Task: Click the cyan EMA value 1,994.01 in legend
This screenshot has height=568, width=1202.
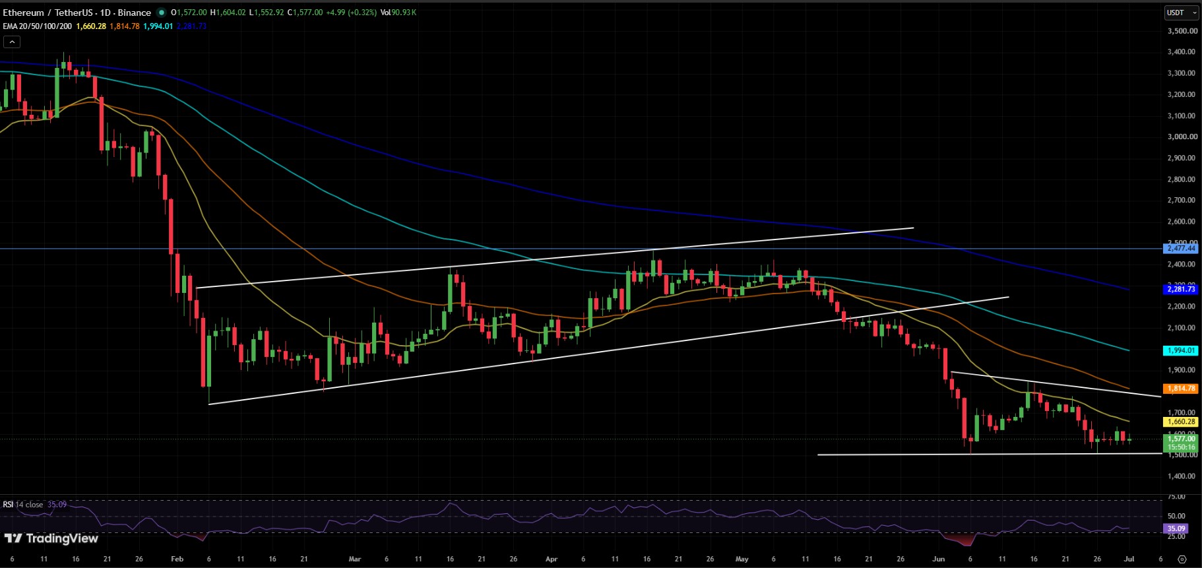Action: pos(158,26)
